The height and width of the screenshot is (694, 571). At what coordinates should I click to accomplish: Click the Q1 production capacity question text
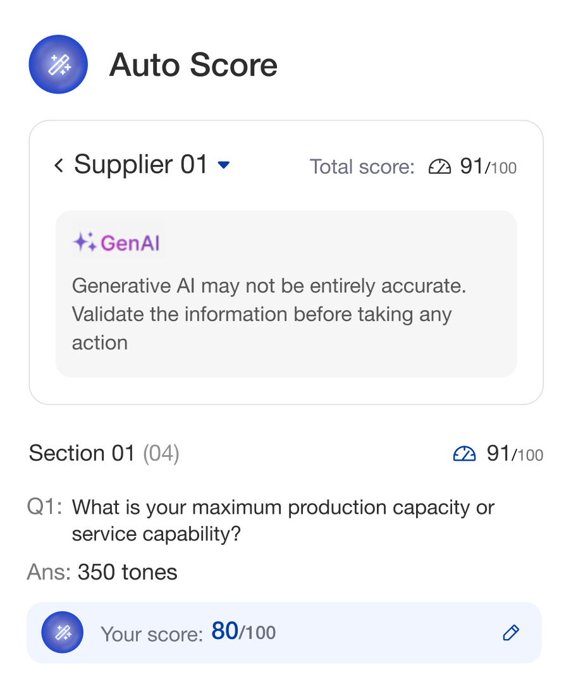pyautogui.click(x=283, y=520)
